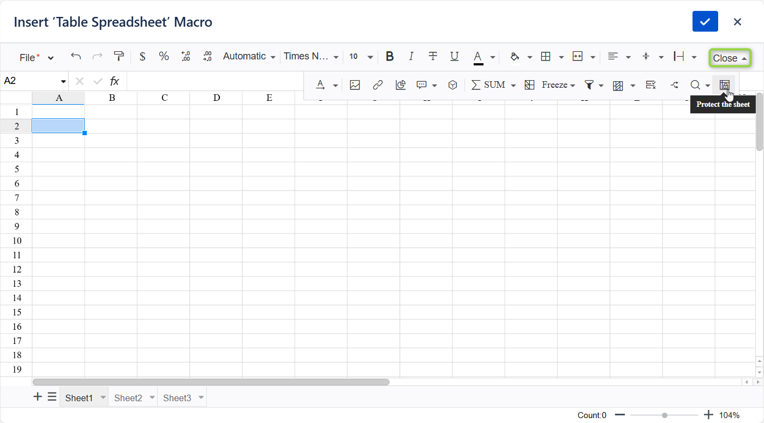Click the text rotate icon
Screen dimensions: 764x423
pyautogui.click(x=321, y=85)
